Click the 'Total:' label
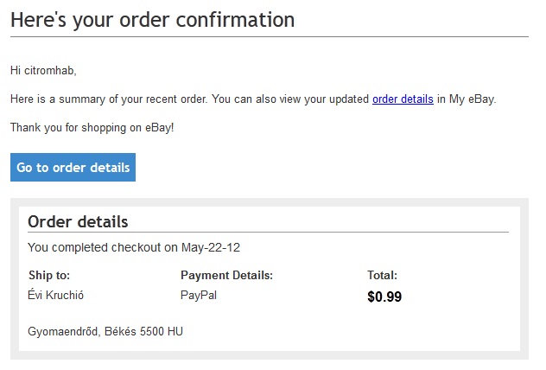 tap(382, 276)
